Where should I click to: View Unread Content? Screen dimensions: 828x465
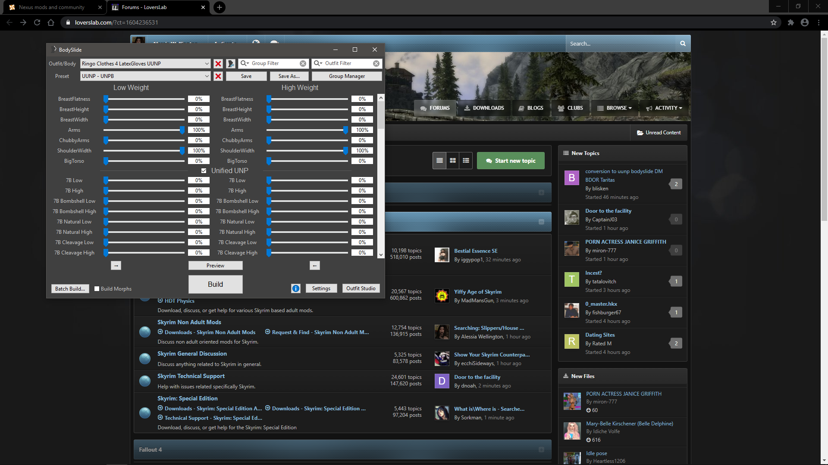click(659, 133)
